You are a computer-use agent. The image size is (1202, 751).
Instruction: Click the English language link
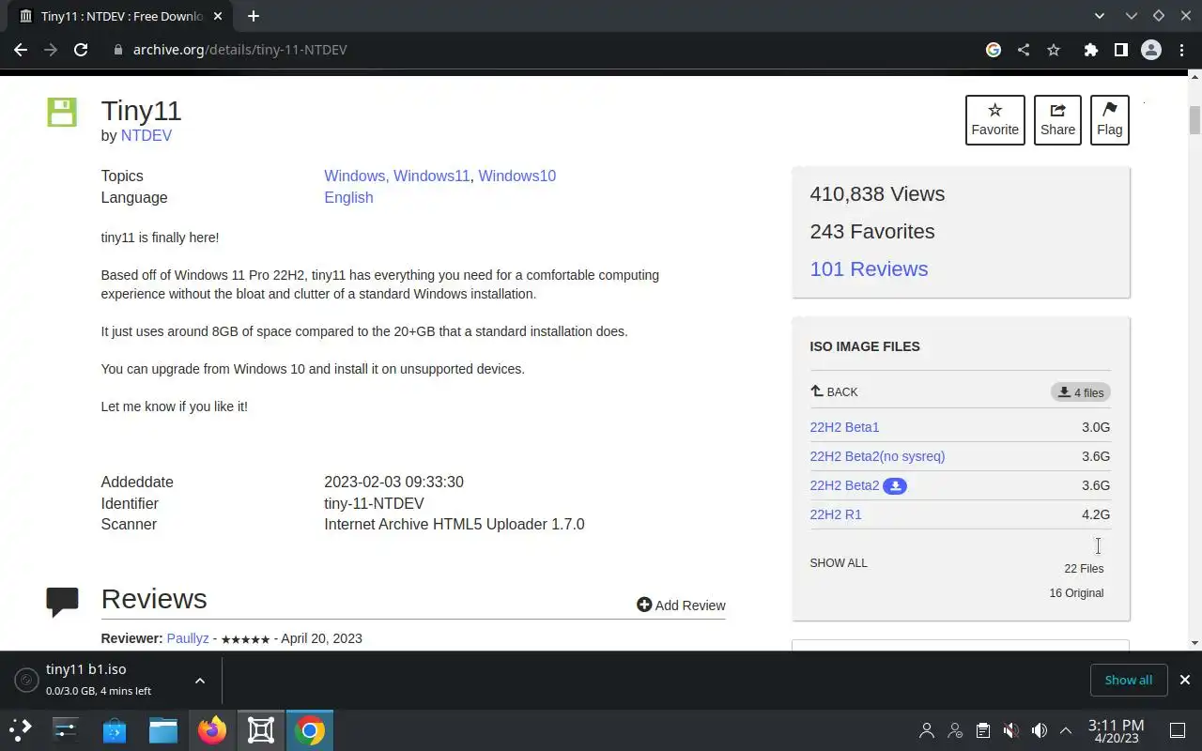(x=348, y=197)
